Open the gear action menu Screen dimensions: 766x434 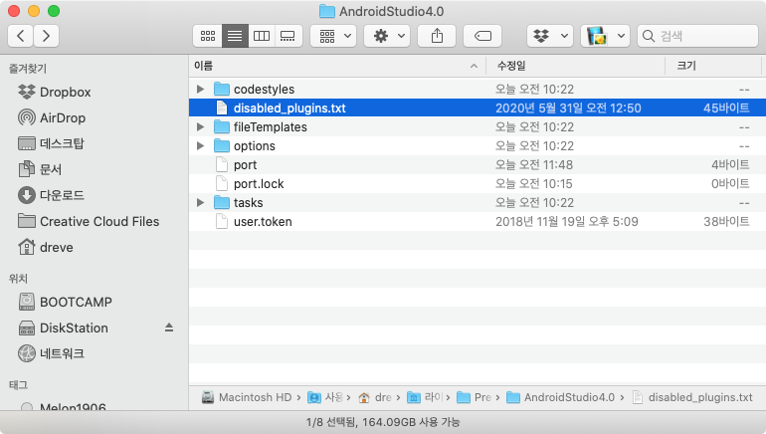pos(388,36)
